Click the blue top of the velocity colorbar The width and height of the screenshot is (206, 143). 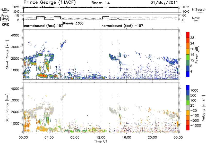[x=188, y=88]
